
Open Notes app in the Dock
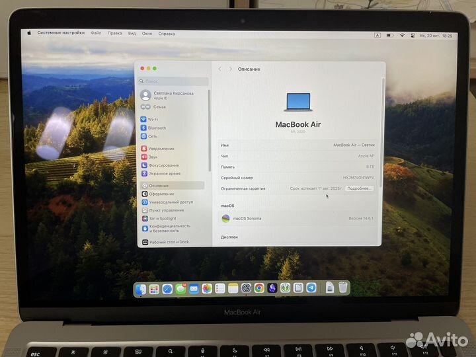click(233, 288)
